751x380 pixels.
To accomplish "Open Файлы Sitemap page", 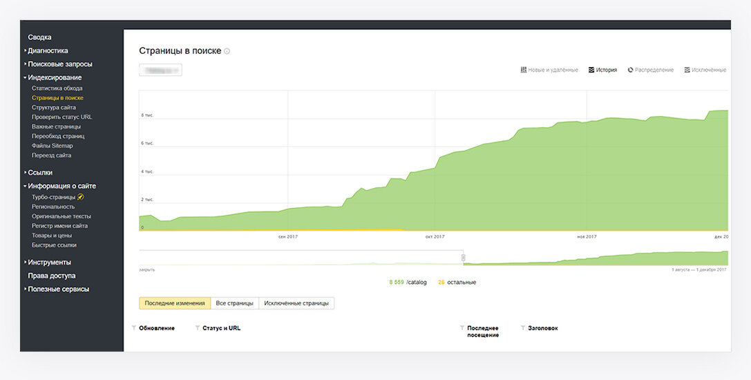I will click(x=53, y=146).
